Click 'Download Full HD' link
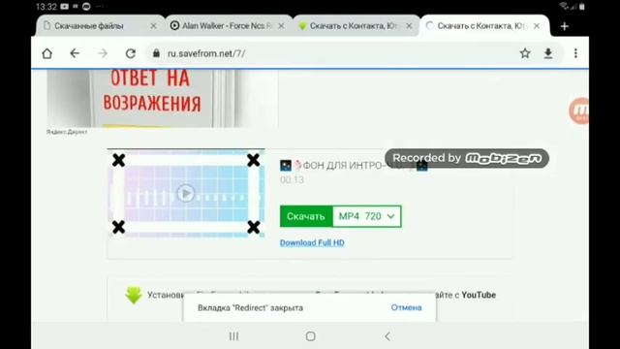620x349 pixels. coord(312,242)
